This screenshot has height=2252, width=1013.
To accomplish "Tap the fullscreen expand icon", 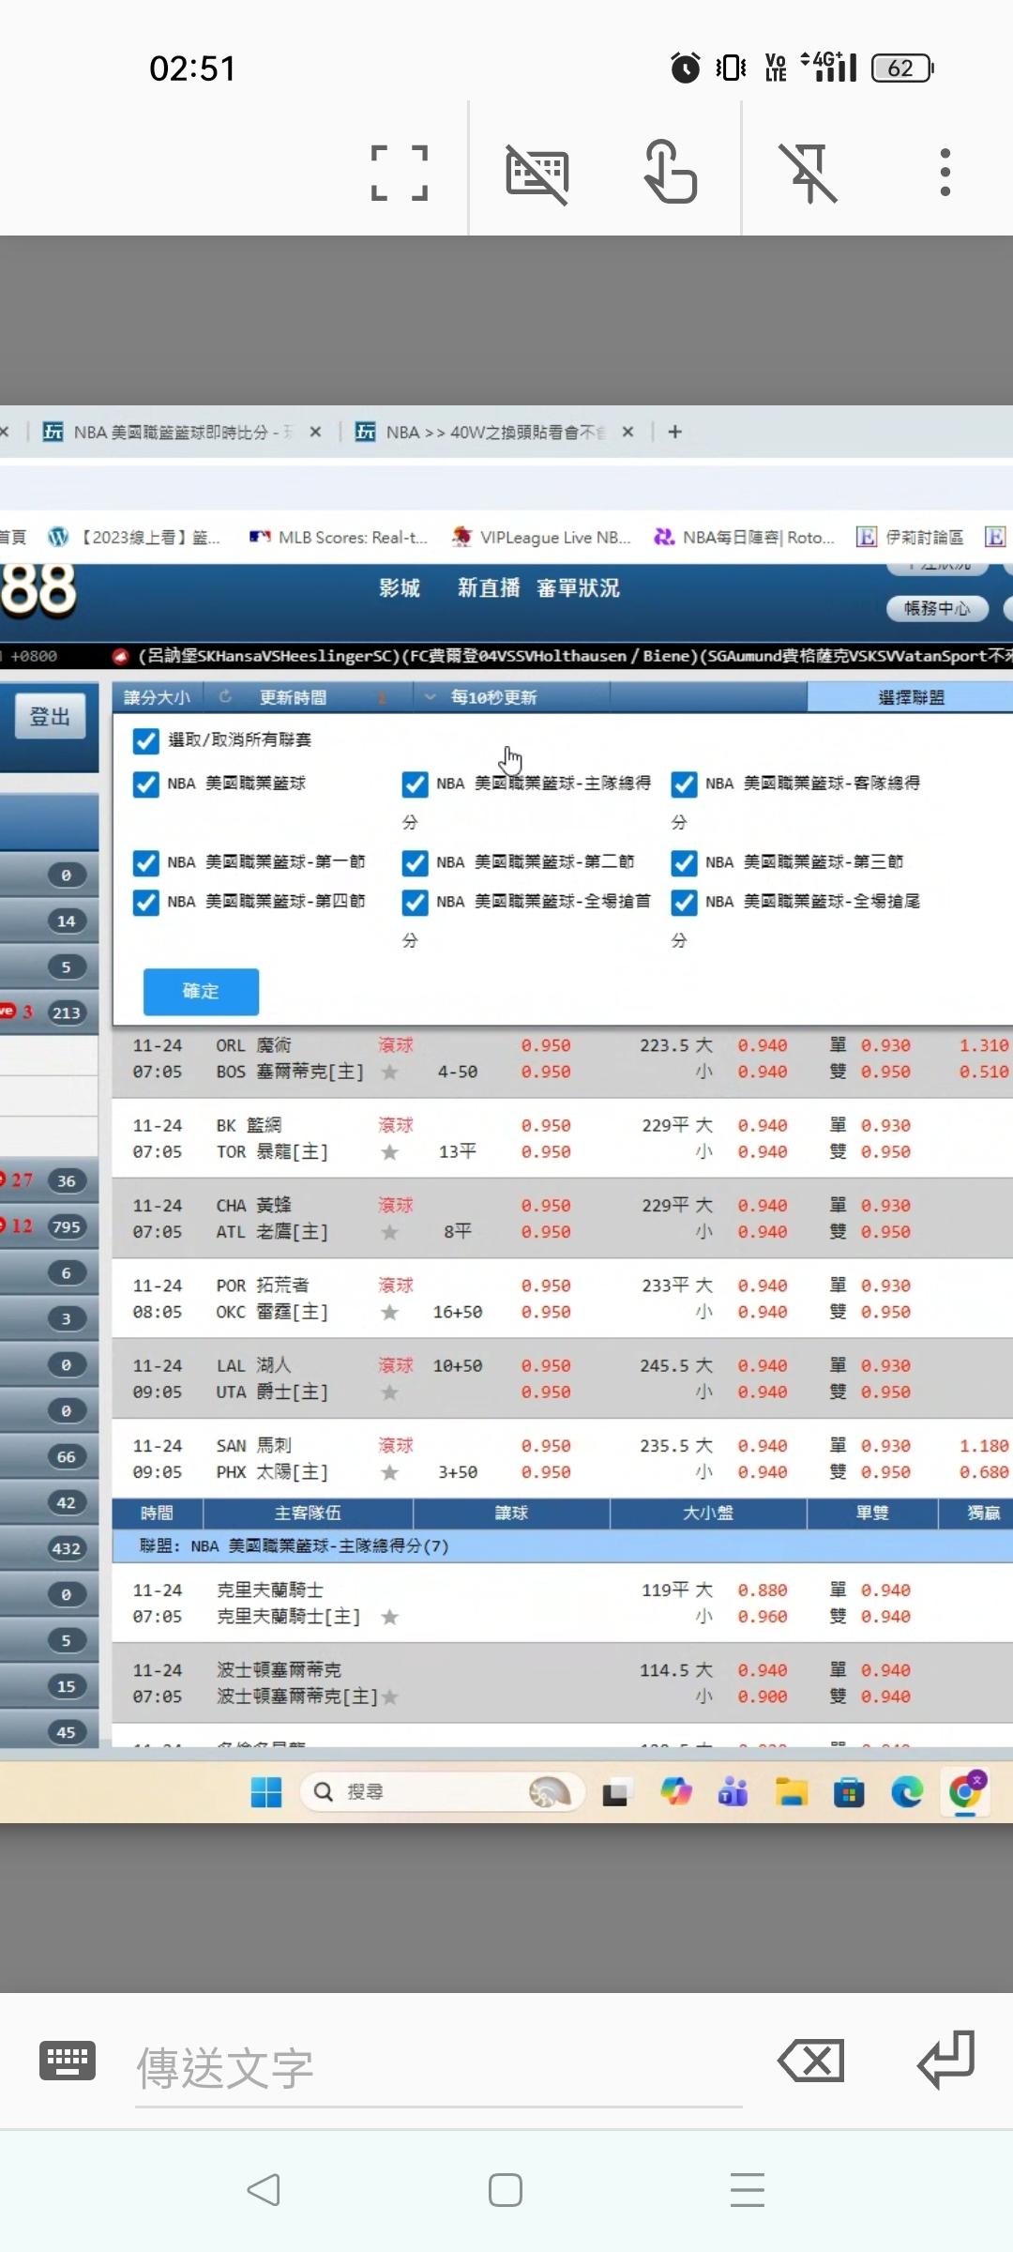I will [400, 174].
